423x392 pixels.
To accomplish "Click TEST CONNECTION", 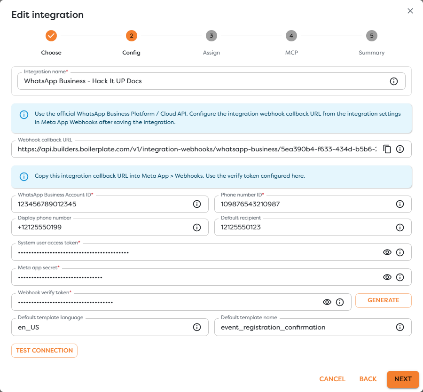I will click(45, 351).
